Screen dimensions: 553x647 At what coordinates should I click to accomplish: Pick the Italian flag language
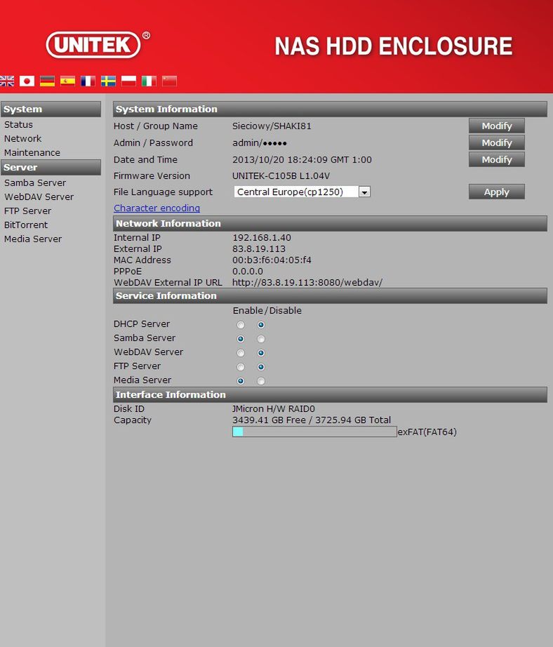(149, 81)
